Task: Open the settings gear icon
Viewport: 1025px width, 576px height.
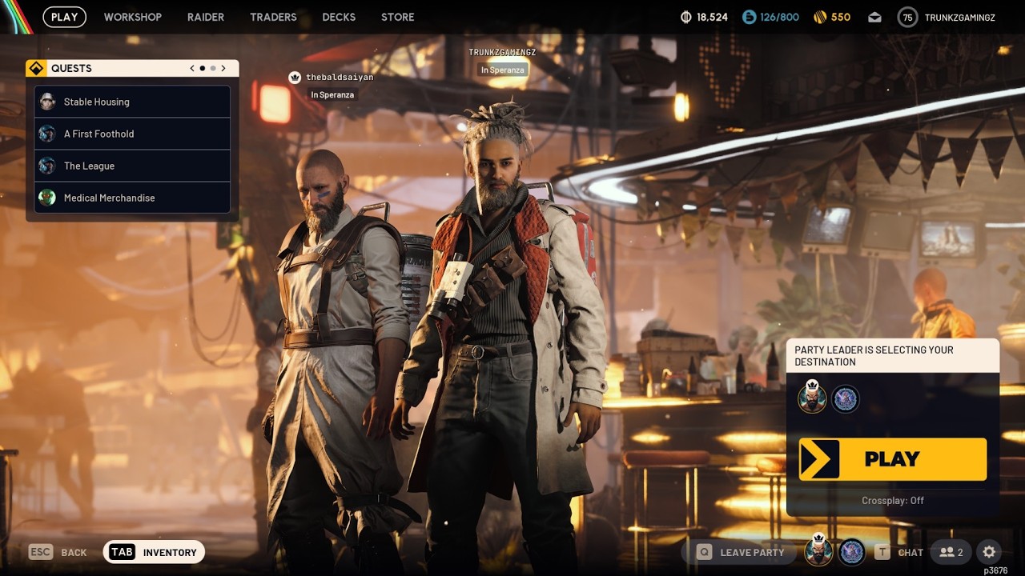Action: [989, 552]
